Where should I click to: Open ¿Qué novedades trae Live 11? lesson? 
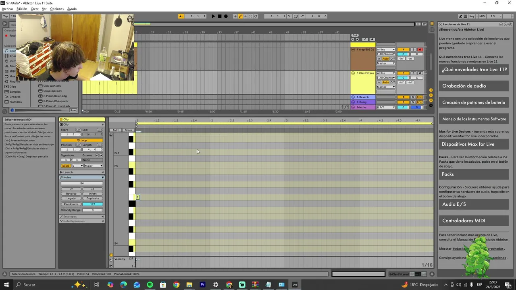point(474,69)
